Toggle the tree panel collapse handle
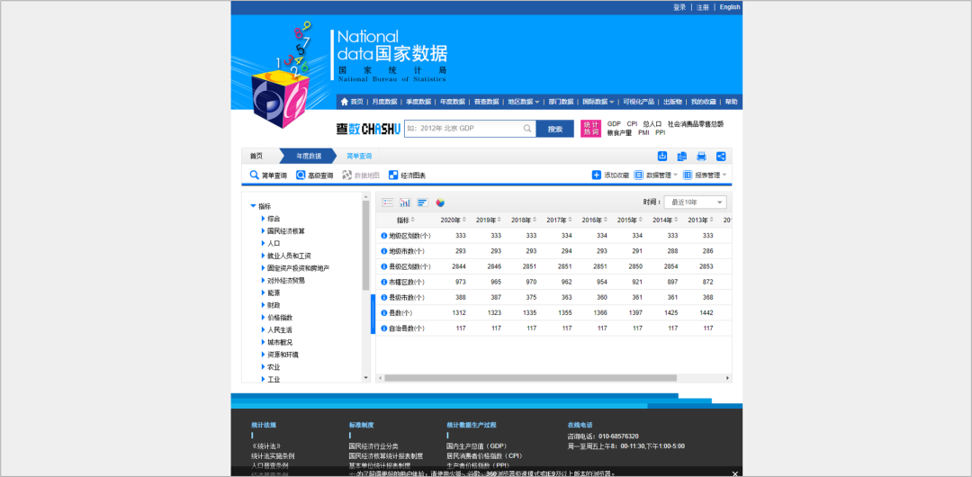This screenshot has height=477, width=972. pos(373,314)
